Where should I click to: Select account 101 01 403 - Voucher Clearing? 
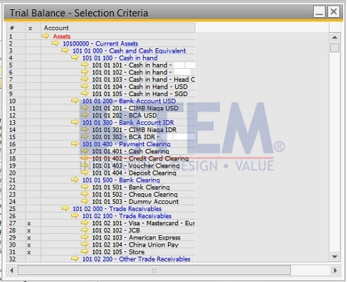point(136,166)
